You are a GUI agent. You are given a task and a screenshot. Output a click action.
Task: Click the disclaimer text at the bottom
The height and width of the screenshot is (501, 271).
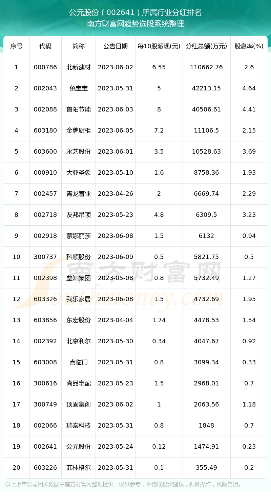[124, 484]
